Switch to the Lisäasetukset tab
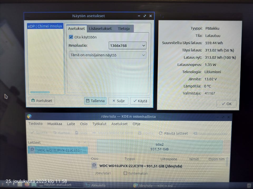The width and height of the screenshot is (253, 189). point(100,29)
